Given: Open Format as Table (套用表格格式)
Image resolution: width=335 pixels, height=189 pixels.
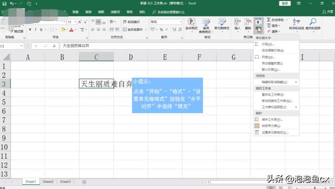Looking at the screenshot, I should coord(206,26).
